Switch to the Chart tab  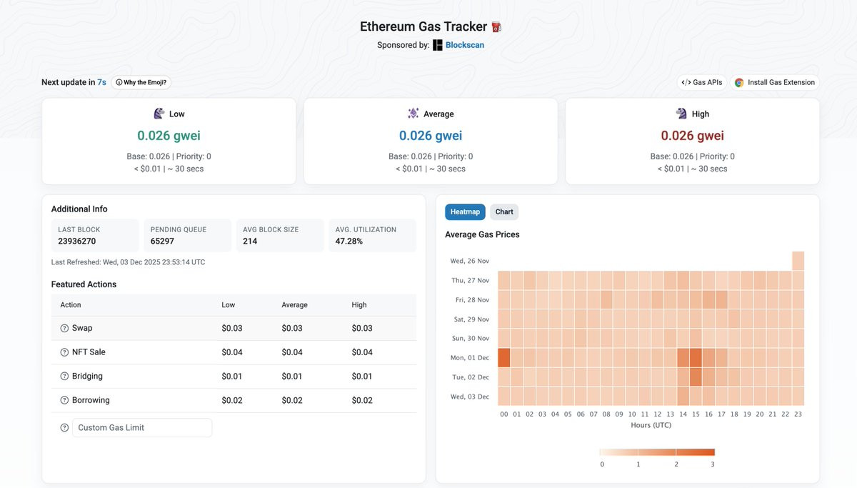coord(504,211)
